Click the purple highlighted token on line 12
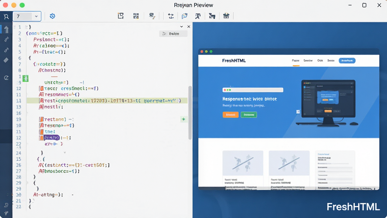Image resolution: width=387 pixels, height=218 pixels. click(x=51, y=138)
